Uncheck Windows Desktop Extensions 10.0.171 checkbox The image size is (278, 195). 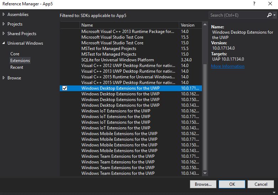(x=65, y=88)
